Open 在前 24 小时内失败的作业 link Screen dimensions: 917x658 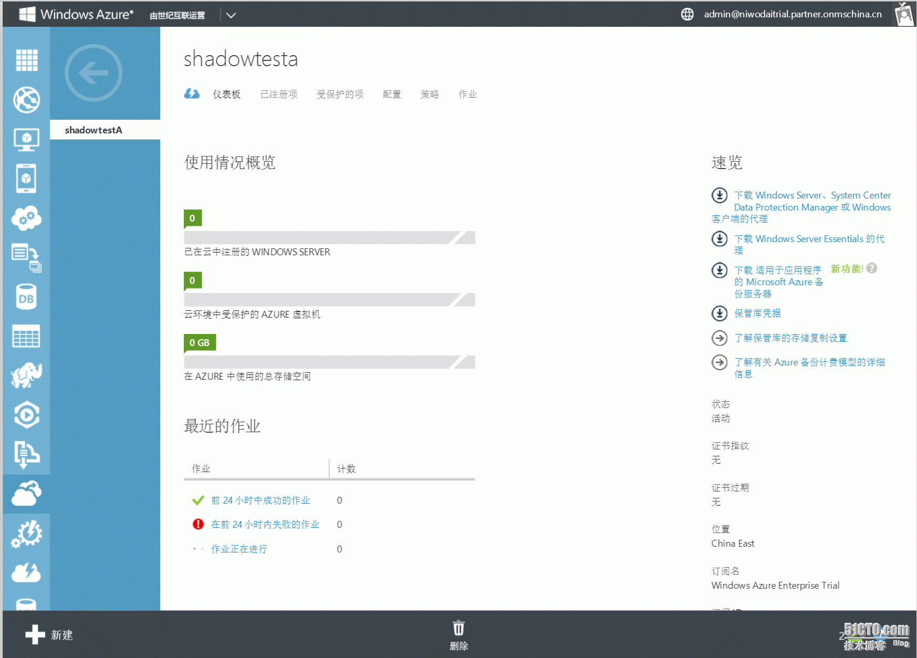(265, 525)
